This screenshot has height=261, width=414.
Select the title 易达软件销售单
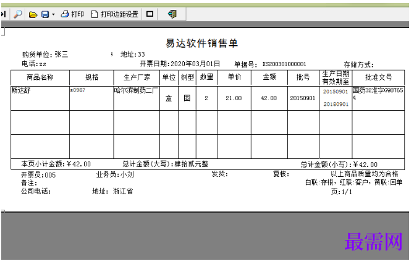[201, 43]
